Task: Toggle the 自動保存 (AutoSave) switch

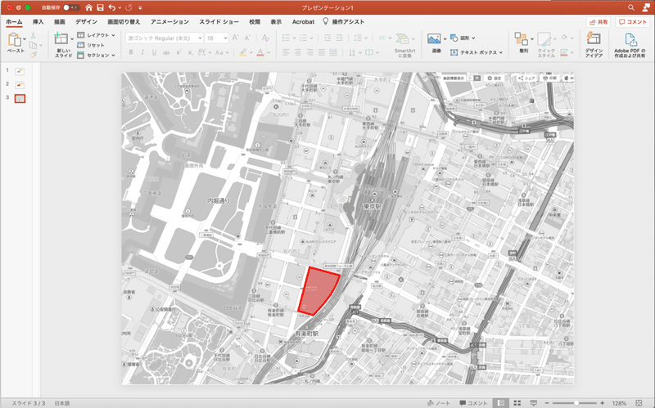Action: point(71,7)
